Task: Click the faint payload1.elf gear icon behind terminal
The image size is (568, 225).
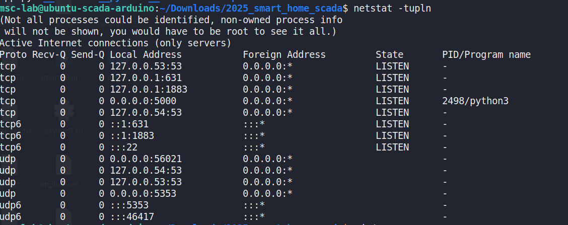Action: pyautogui.click(x=64, y=111)
